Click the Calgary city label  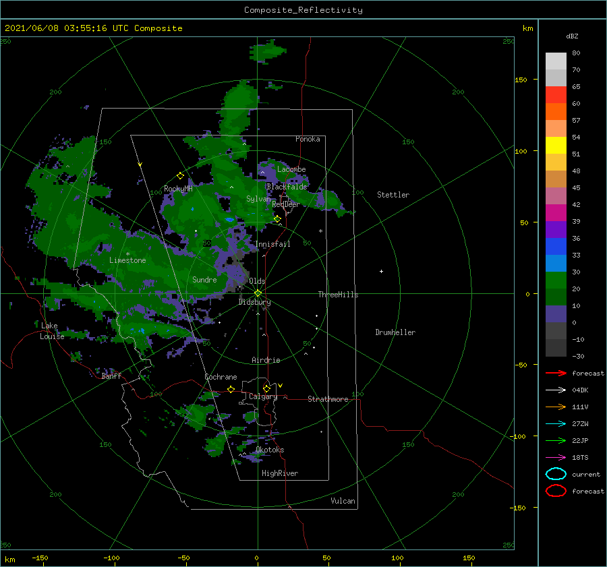tap(263, 396)
